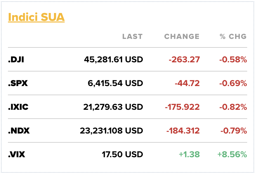The width and height of the screenshot is (257, 174).
Task: Select the .NDX index symbol
Action: click(x=19, y=131)
